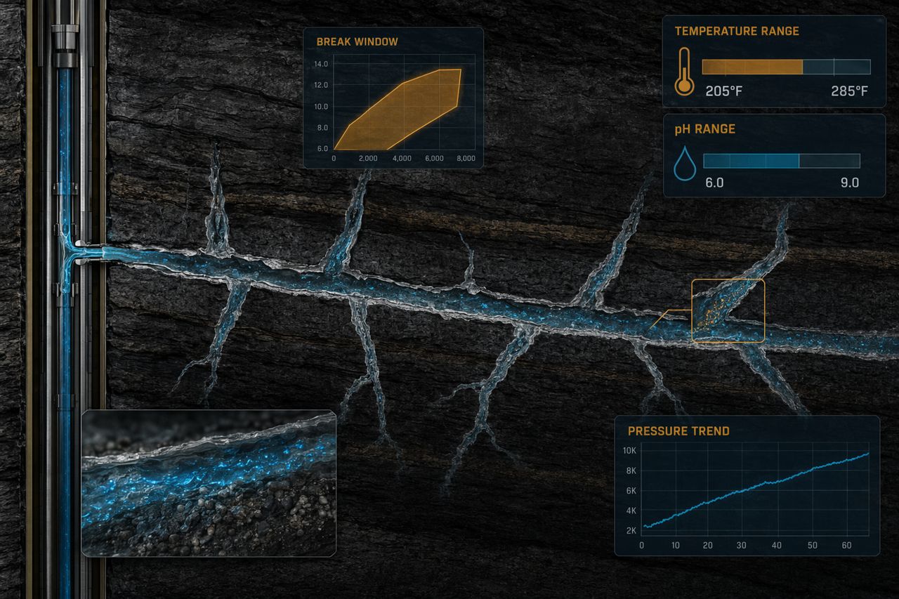This screenshot has height=599, width=899.
Task: Click the "2,000" axis label in Break Window
Action: [368, 159]
